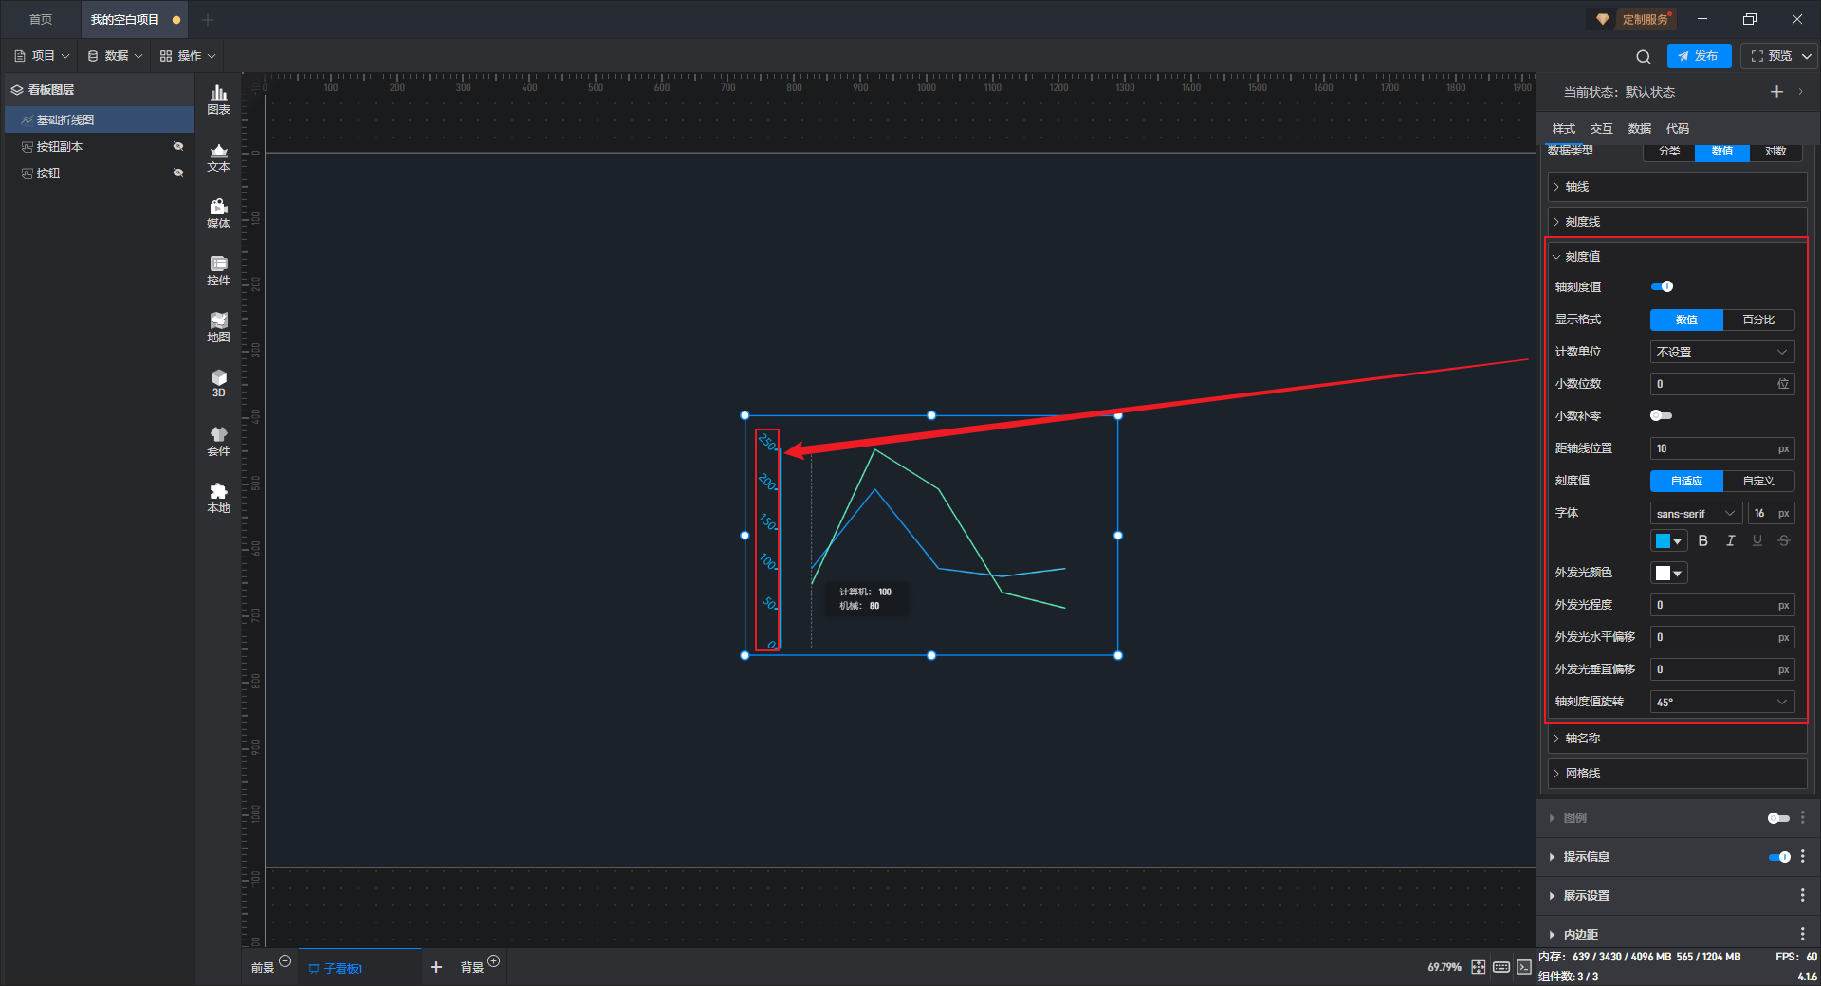1821x986 pixels.
Task: Toggle 提示信息 switch
Action: (x=1779, y=857)
